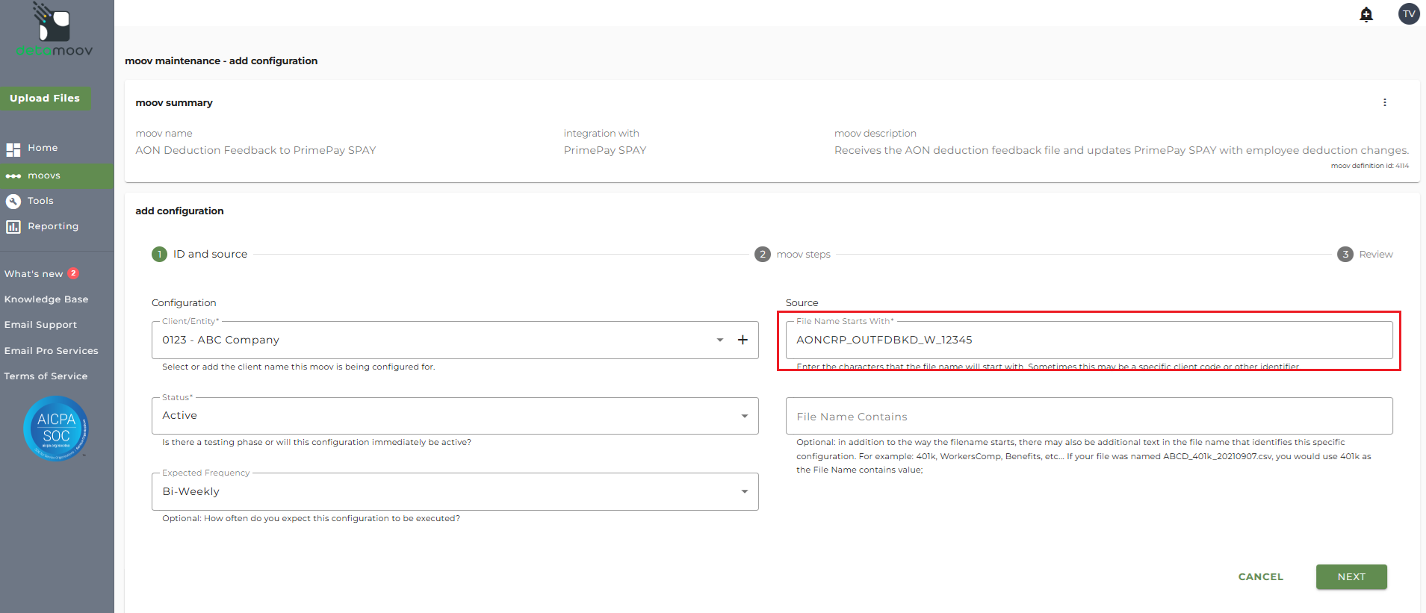The width and height of the screenshot is (1426, 613).
Task: Open moov summary three-dot options menu
Action: coord(1384,102)
